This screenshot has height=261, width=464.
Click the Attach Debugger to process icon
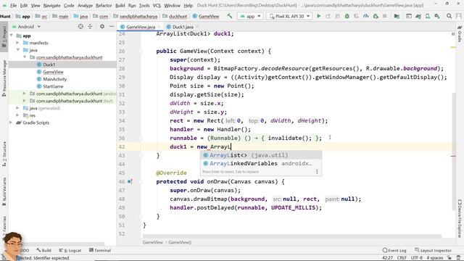coord(376,16)
